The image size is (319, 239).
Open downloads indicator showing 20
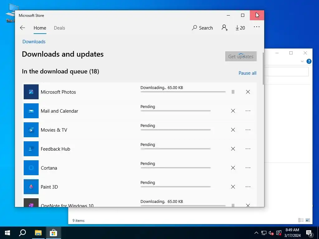(240, 28)
